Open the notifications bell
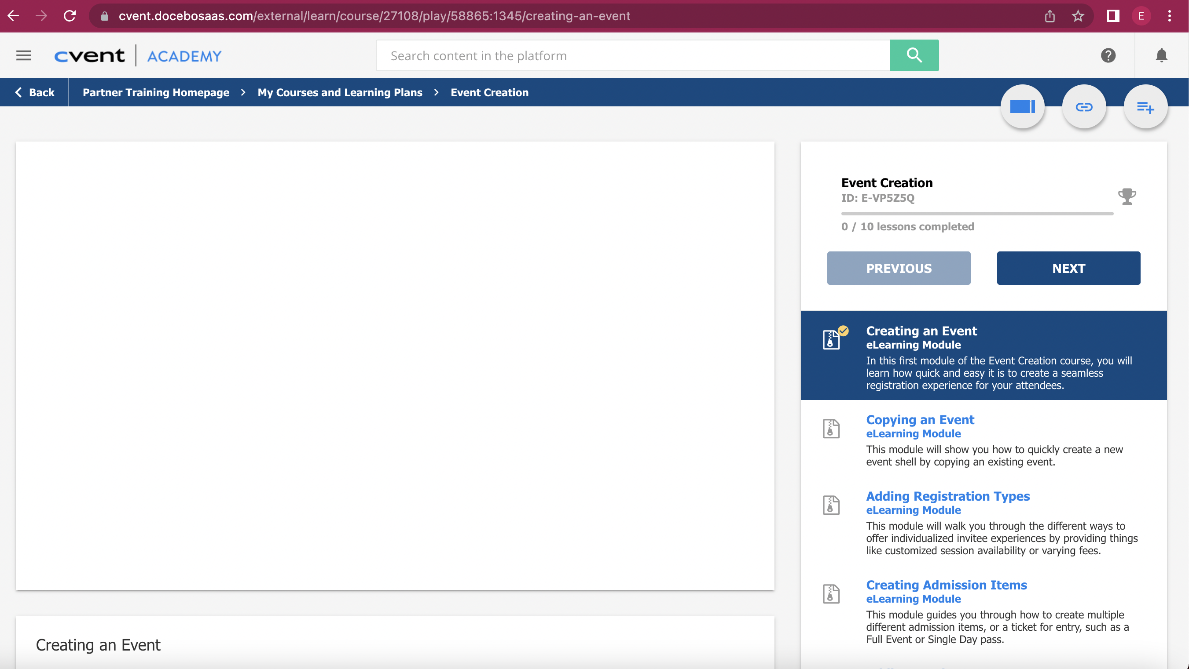The height and width of the screenshot is (669, 1189). coord(1161,56)
